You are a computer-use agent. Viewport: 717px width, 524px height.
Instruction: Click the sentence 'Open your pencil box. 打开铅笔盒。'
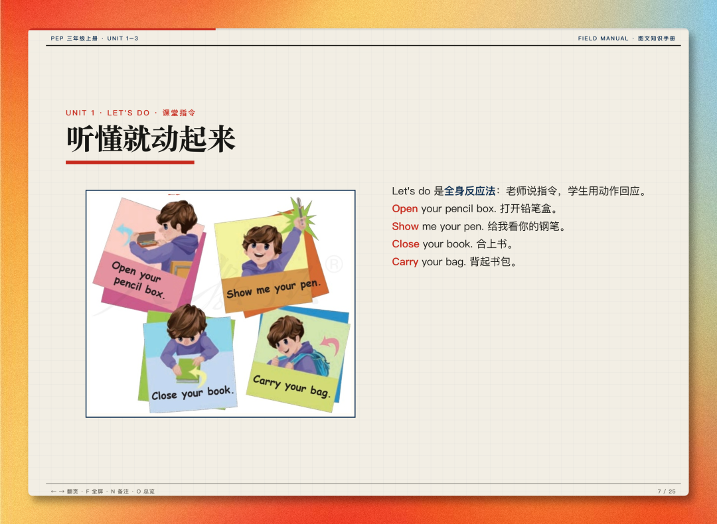point(475,209)
